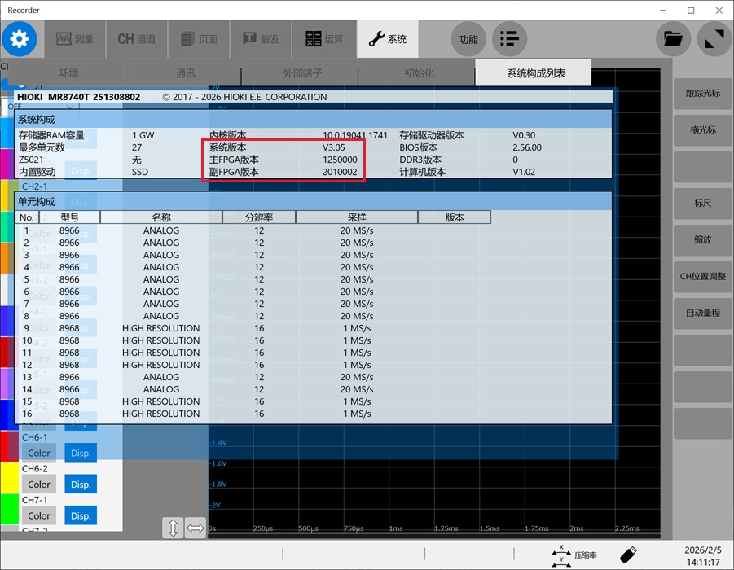Click the CH位置调整 button
The width and height of the screenshot is (734, 570).
tap(703, 276)
